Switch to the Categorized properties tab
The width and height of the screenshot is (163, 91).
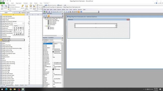pos(51,42)
